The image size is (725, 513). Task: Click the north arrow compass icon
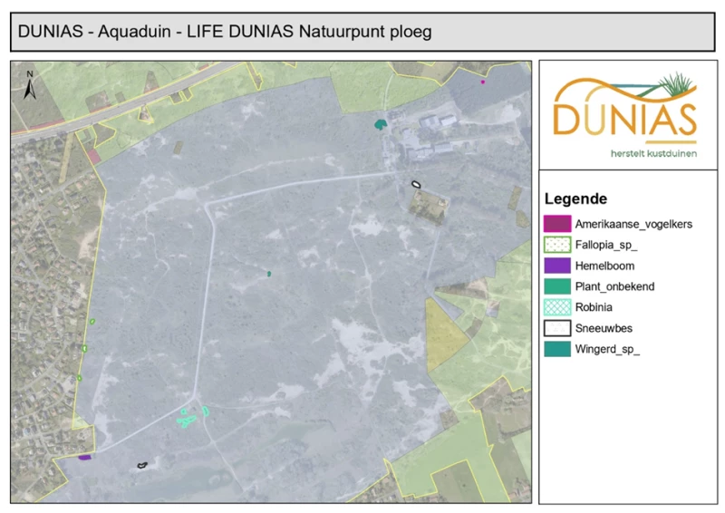30,85
